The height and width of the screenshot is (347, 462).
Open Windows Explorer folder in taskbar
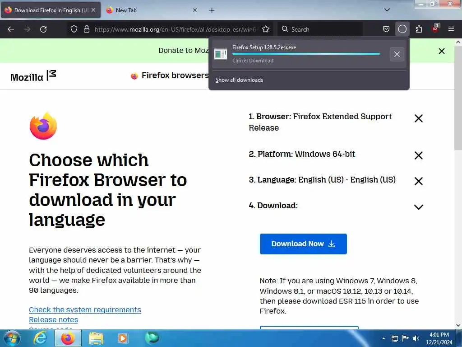pos(96,338)
